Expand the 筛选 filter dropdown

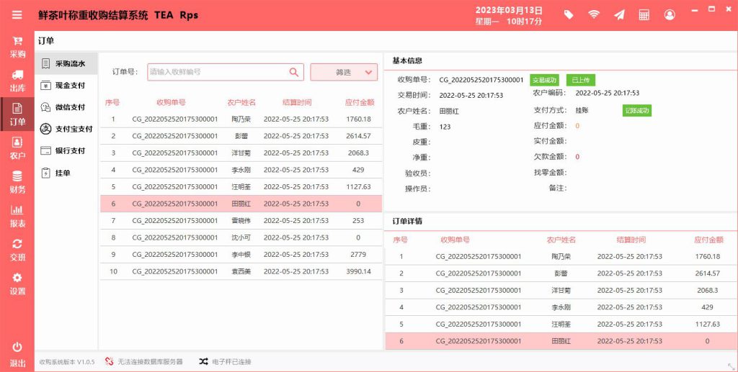click(344, 73)
